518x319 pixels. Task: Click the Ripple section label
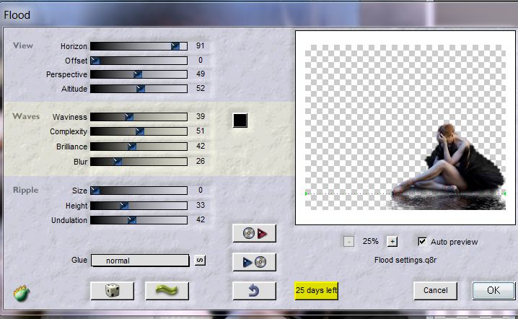click(25, 190)
